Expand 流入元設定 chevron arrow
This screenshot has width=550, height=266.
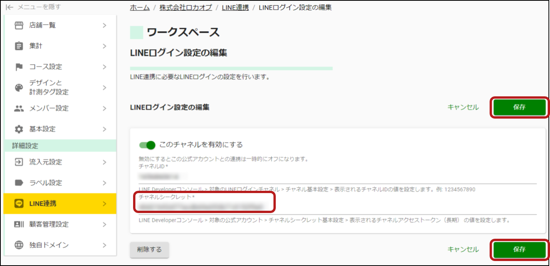click(104, 162)
